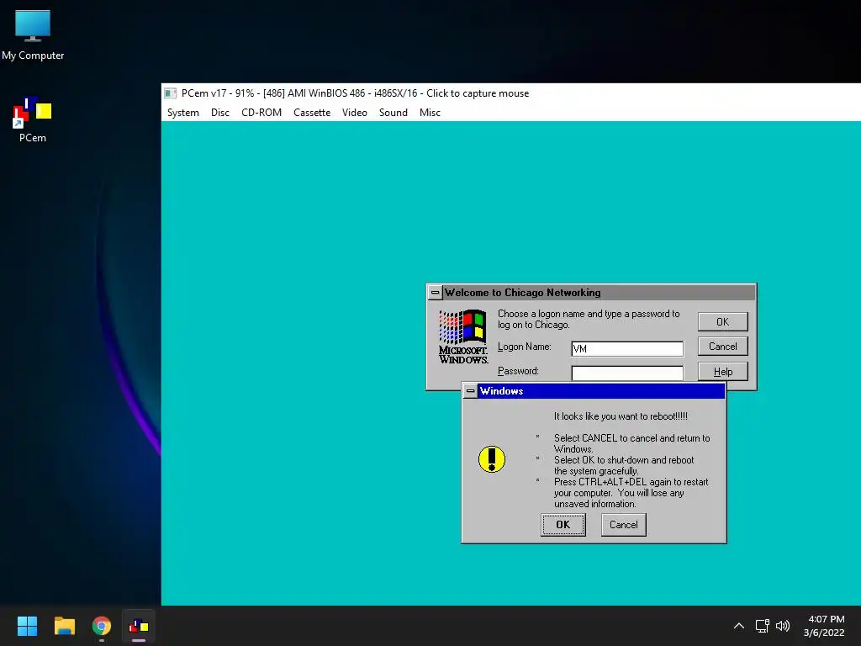
Task: Open network status in system tray
Action: 762,626
